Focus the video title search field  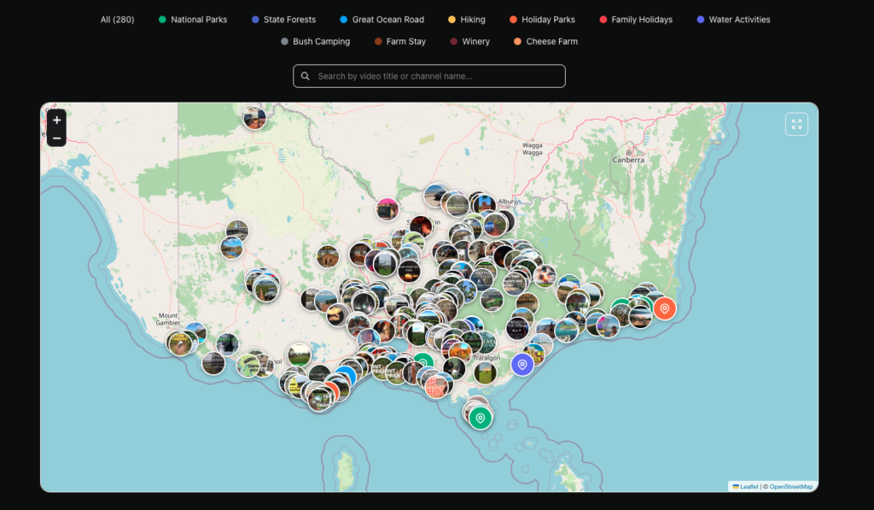429,76
